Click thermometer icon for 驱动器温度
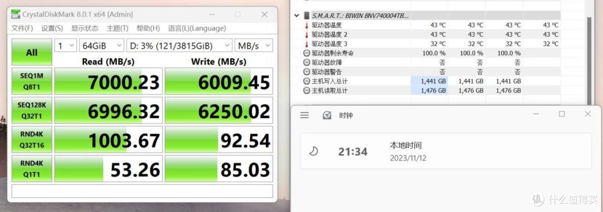The height and width of the screenshot is (212, 603). [307, 25]
